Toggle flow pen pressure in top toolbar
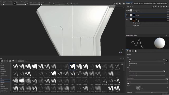The image size is (169, 95). coord(27,4)
